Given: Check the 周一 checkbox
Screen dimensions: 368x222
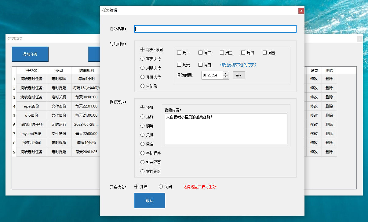Looking at the screenshot, I should click(184, 53).
